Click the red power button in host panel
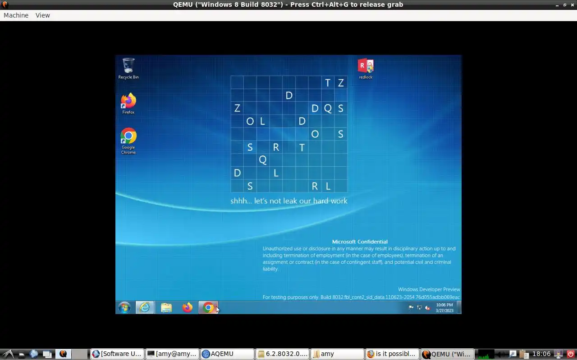This screenshot has height=360, width=577. [571, 354]
